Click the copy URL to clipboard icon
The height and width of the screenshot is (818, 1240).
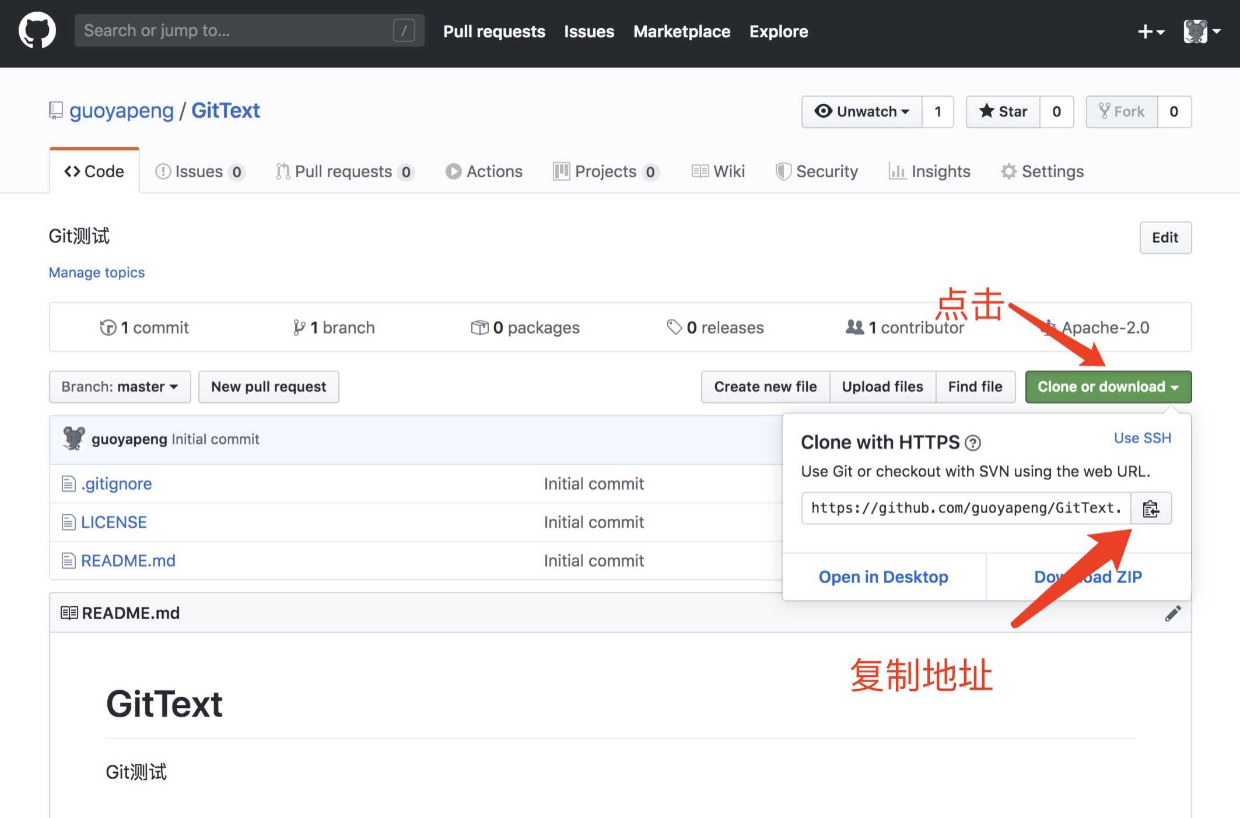point(1151,507)
